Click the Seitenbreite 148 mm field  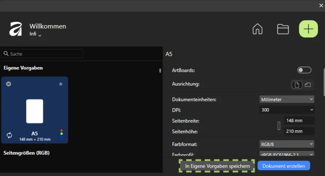299,121
